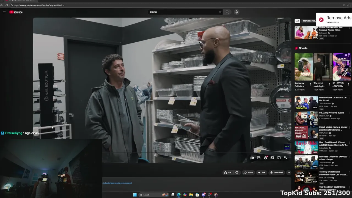Open Mother Discovers Her Teen Sons video thumbnail
Viewport: 352px width, 198px height.
pyautogui.click(x=306, y=33)
